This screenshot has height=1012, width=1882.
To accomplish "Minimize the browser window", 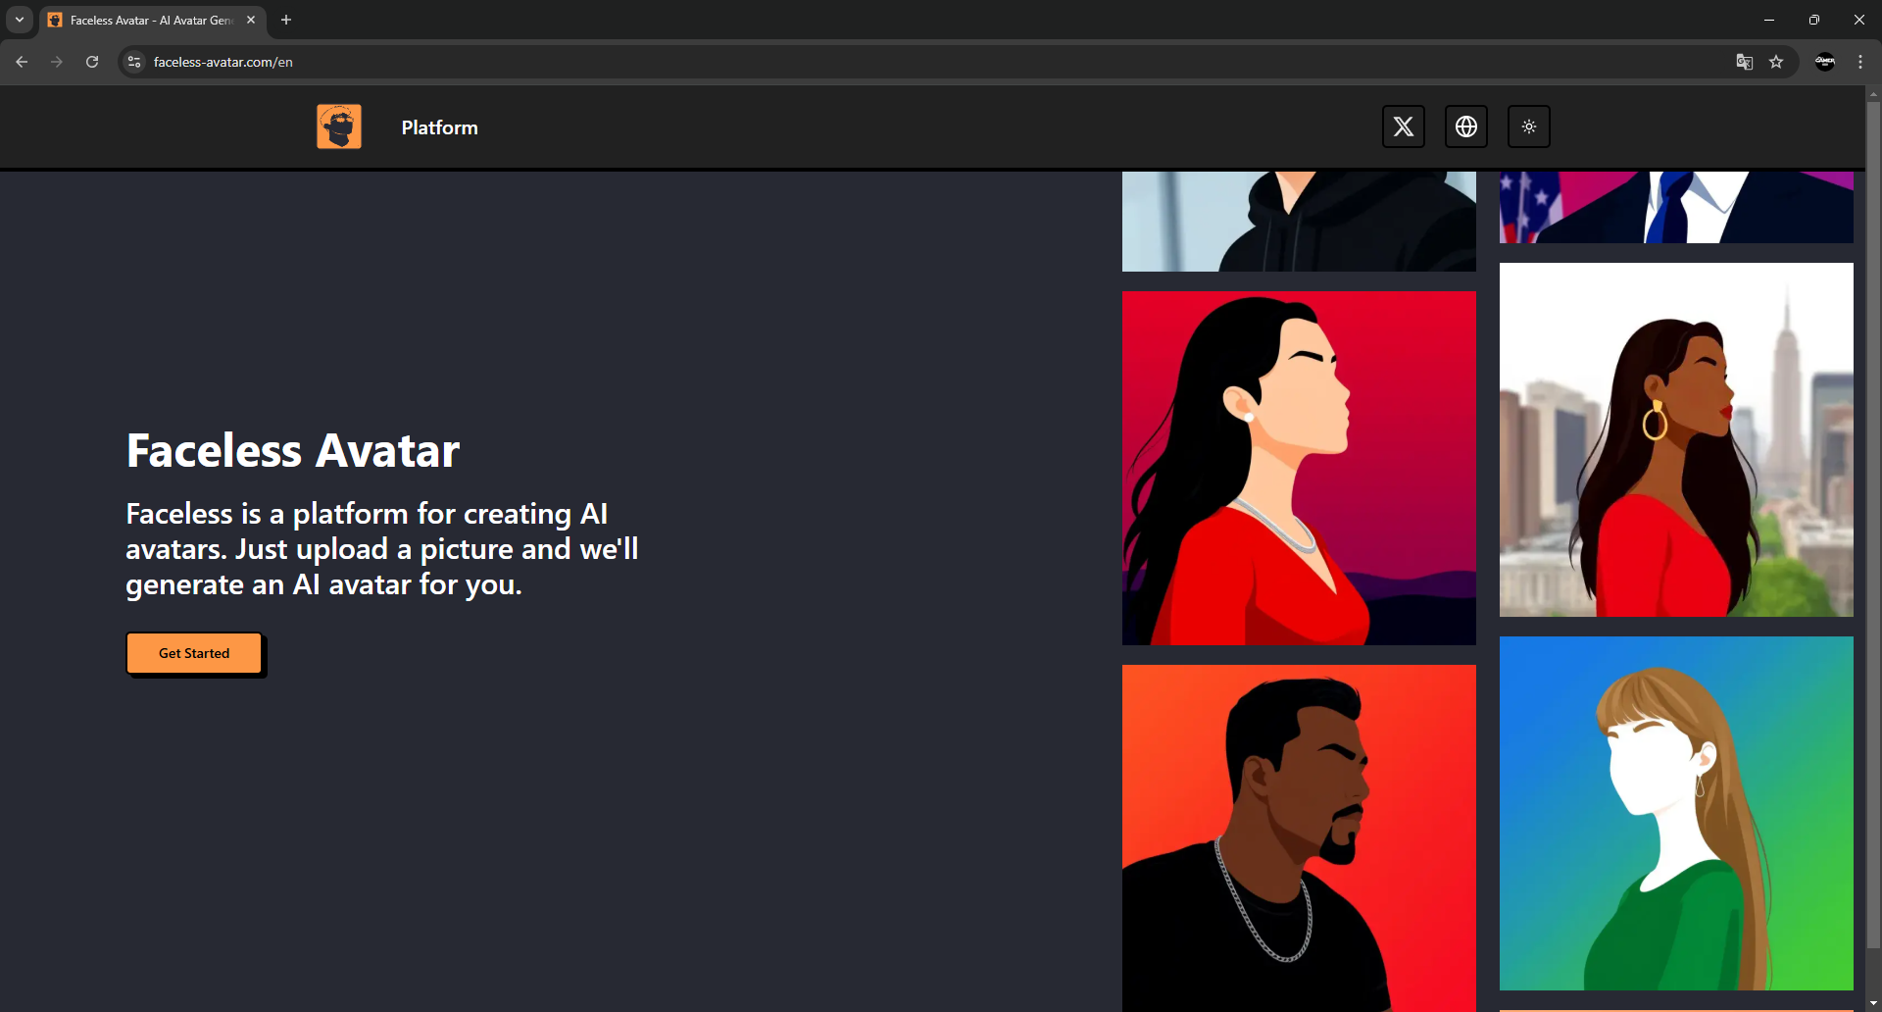I will pyautogui.click(x=1769, y=20).
